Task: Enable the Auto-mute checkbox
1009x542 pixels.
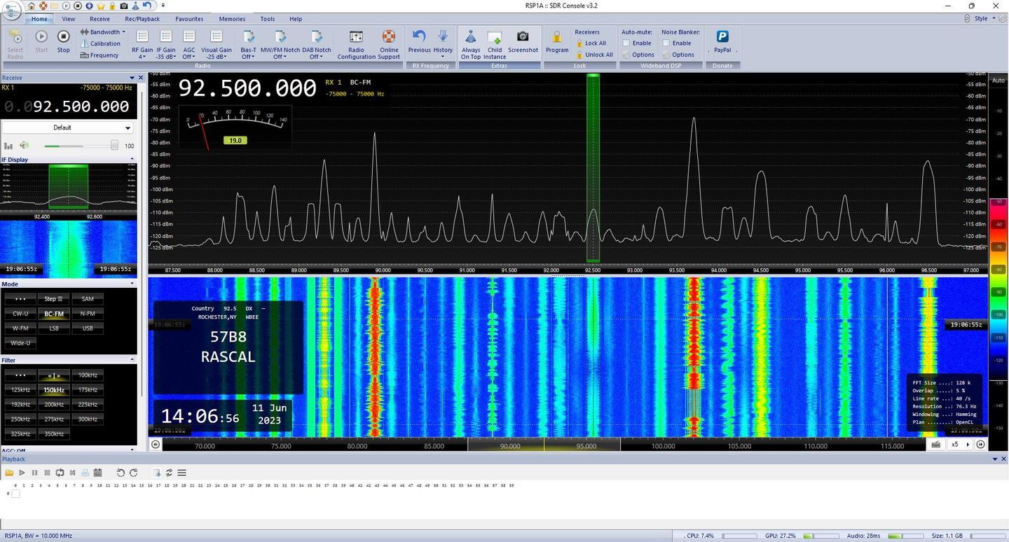Action: click(626, 43)
